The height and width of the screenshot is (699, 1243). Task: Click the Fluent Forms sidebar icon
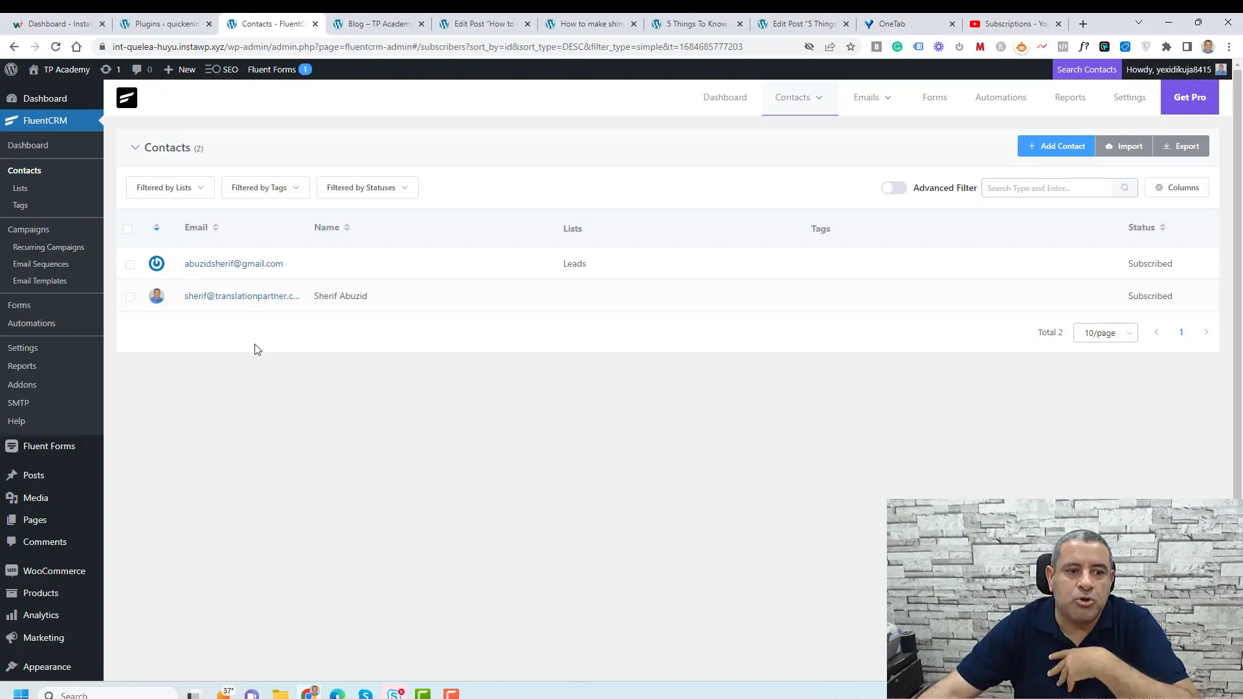(12, 445)
